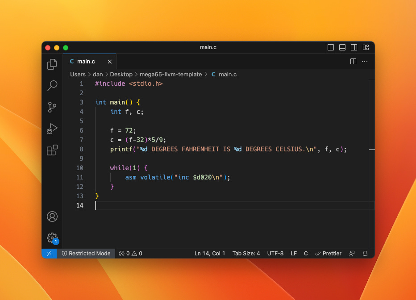This screenshot has height=300, width=416.
Task: Open the Manage gear icon
Action: tap(52, 238)
